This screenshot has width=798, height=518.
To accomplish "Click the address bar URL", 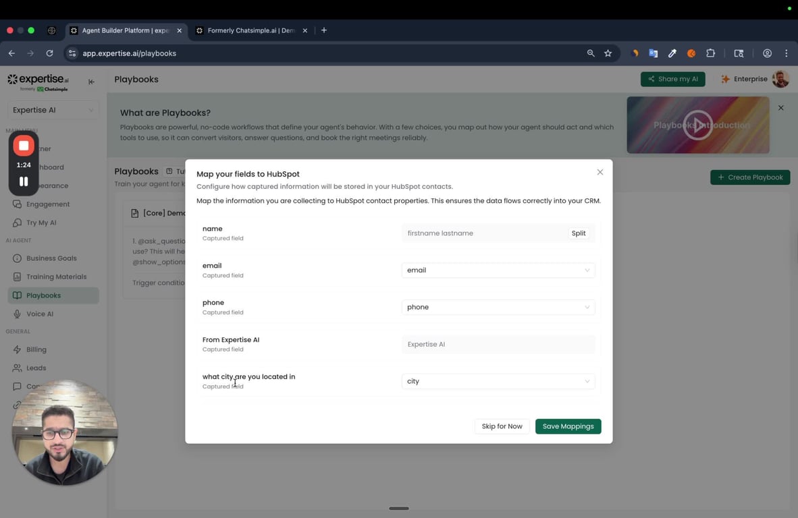I will point(129,53).
